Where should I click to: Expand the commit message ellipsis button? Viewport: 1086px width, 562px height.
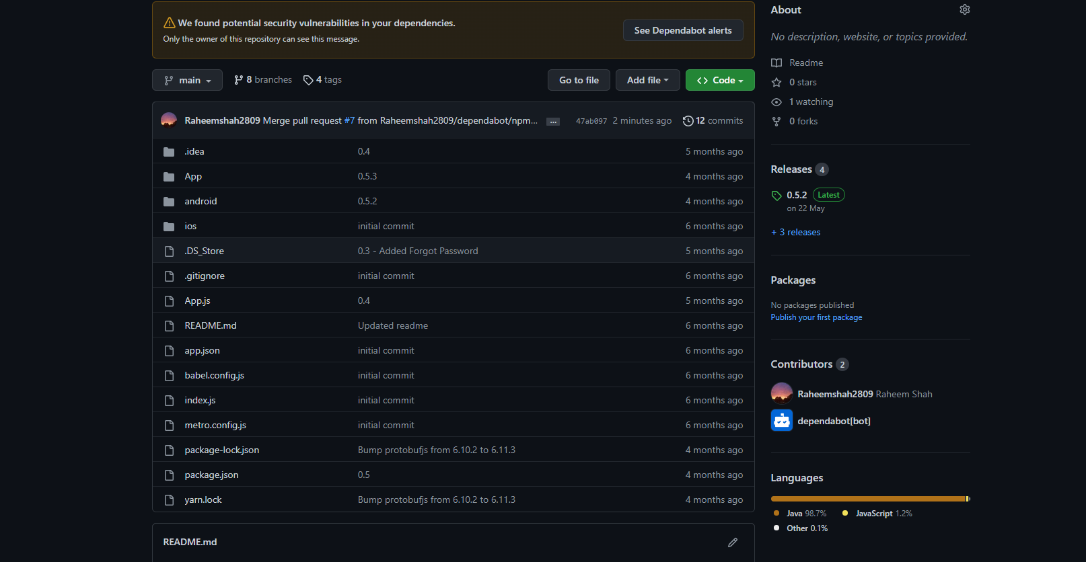point(553,122)
